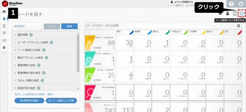Show the mail delivery list via envelope icon
246x112 pixels.
pyautogui.click(x=242, y=14)
